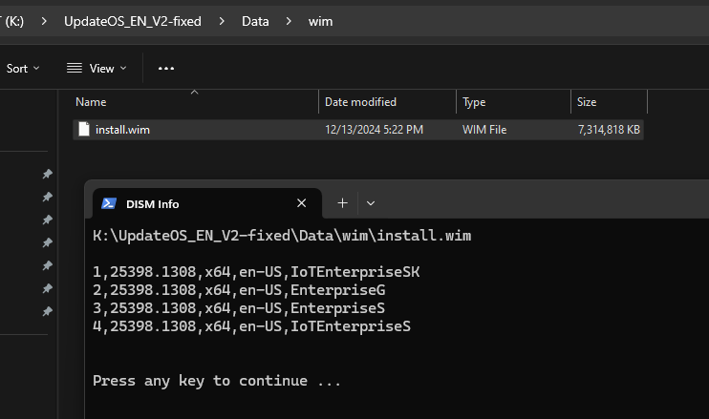Sort by Date modified column header
The height and width of the screenshot is (419, 709).
(360, 102)
